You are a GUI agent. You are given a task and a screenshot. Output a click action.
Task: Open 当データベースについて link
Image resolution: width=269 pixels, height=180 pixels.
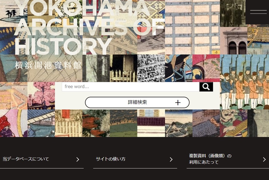42,159
